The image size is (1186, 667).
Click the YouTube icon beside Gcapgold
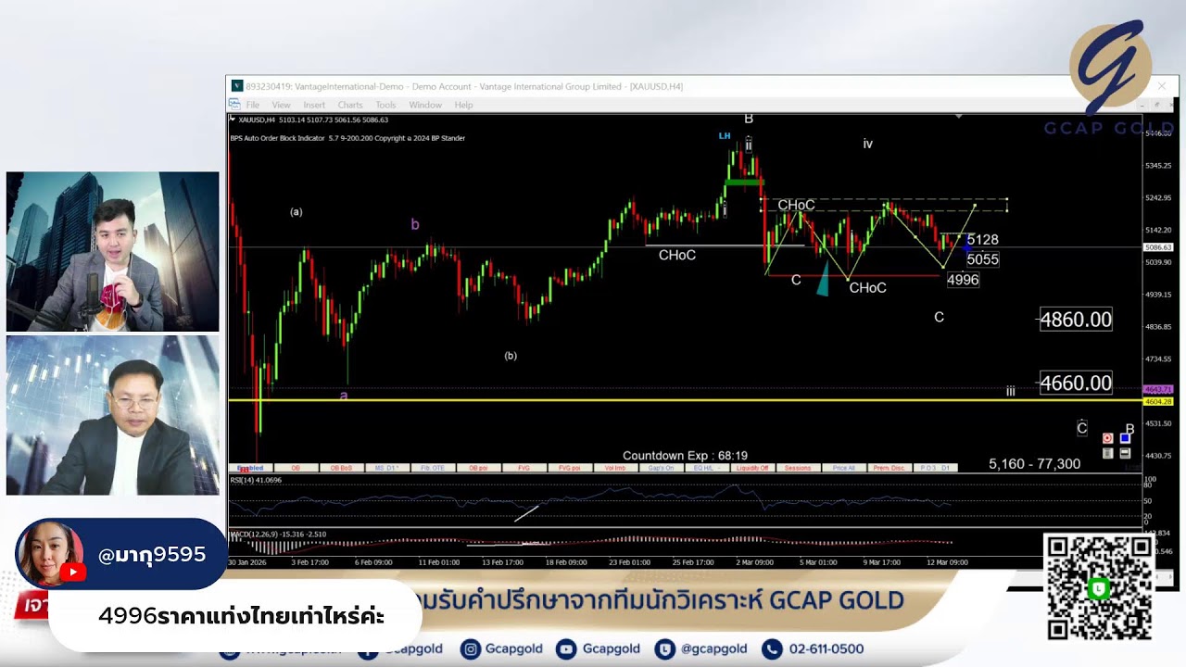coord(565,649)
